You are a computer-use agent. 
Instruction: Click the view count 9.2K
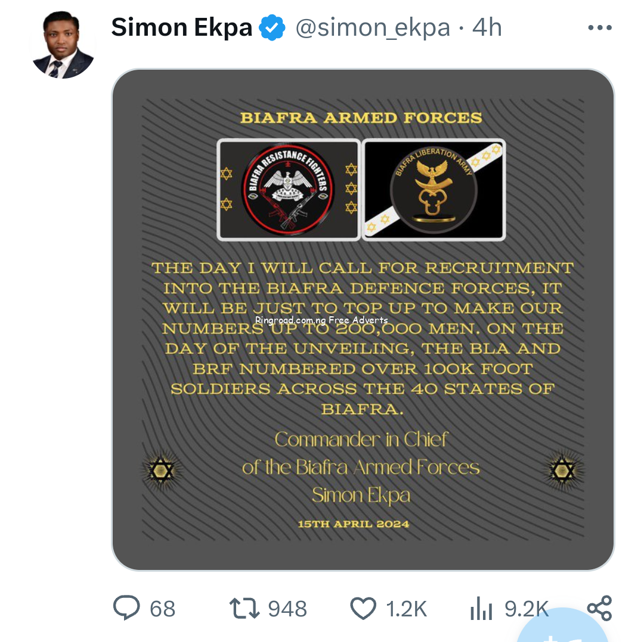click(526, 609)
